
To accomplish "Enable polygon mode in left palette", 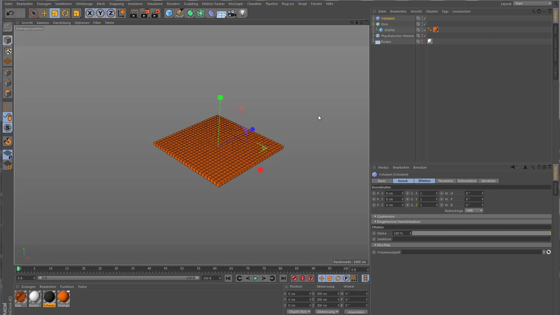I will point(8,94).
